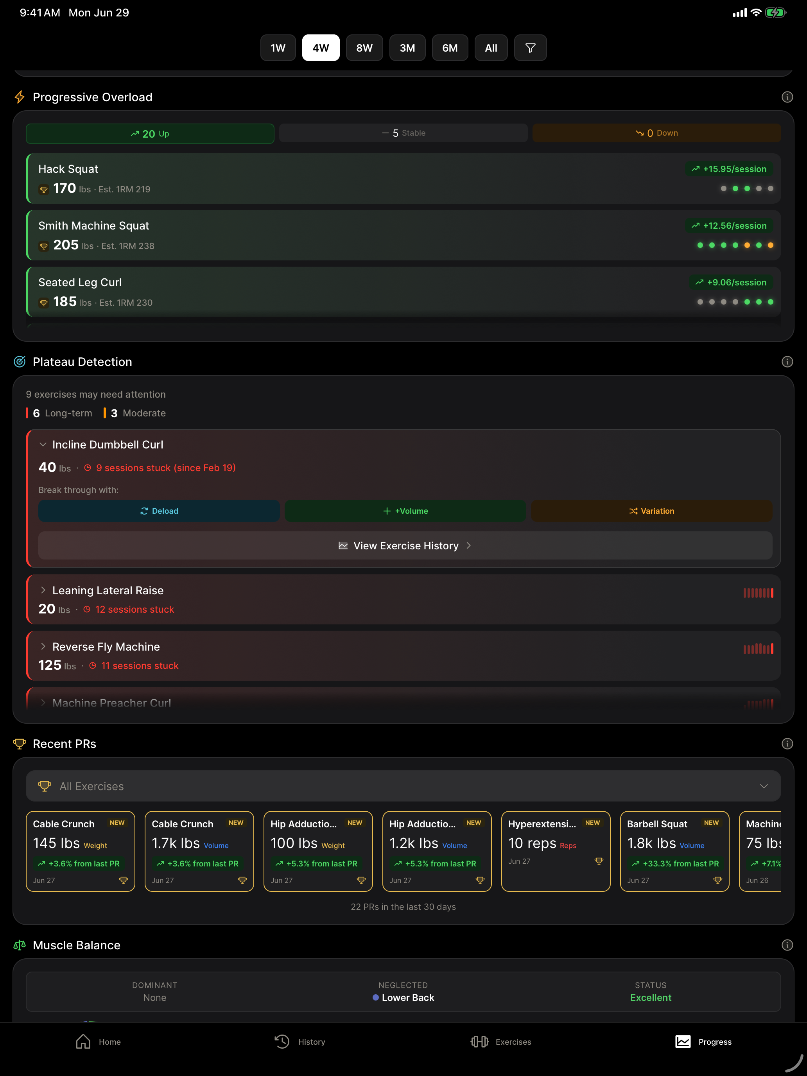Open View Exercise History
The height and width of the screenshot is (1076, 807).
[405, 546]
